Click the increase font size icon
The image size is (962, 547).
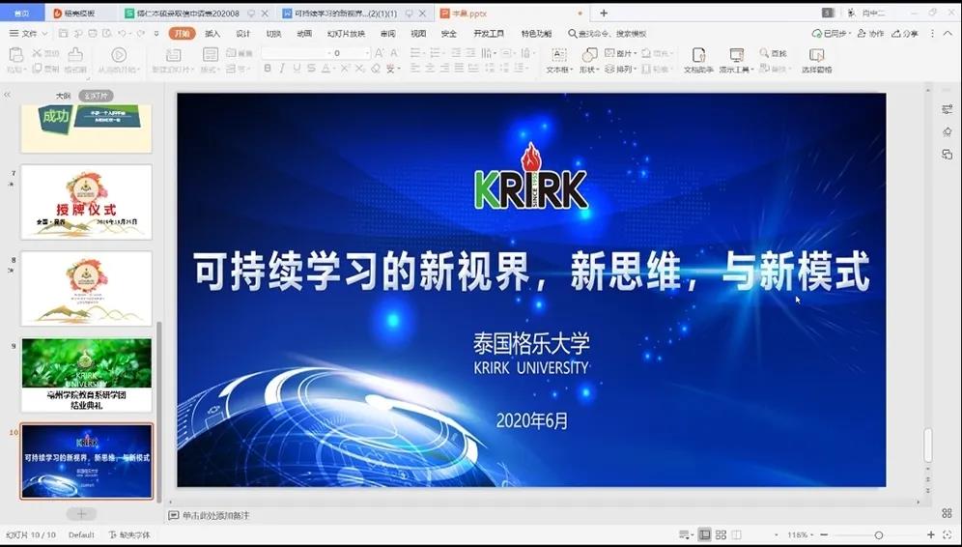coord(380,53)
